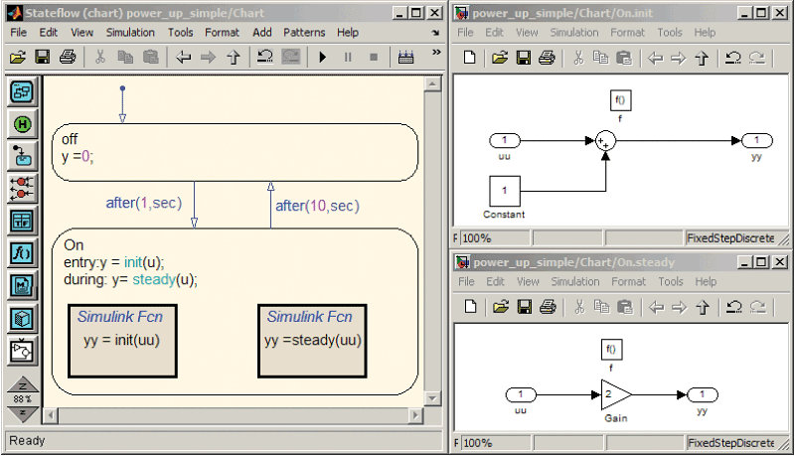Select the Default Transition tool
The image size is (795, 456).
[x=22, y=156]
